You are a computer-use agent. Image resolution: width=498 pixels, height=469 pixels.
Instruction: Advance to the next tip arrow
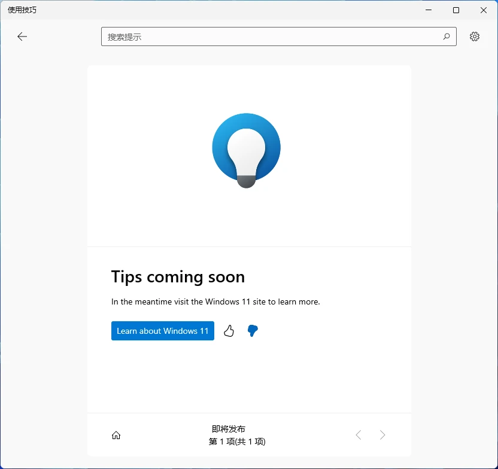tap(382, 435)
